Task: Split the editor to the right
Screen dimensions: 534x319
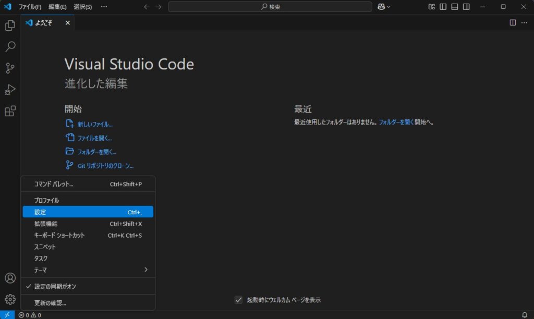Action: [513, 22]
